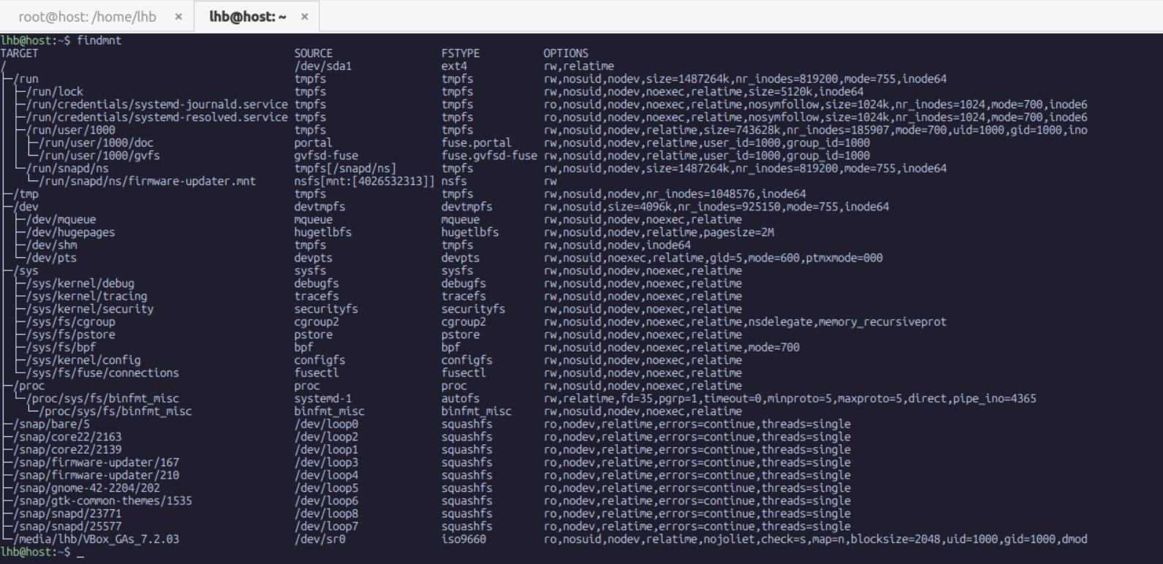1163x564 pixels.
Task: Click the FSTYPE column header
Action: click(460, 53)
